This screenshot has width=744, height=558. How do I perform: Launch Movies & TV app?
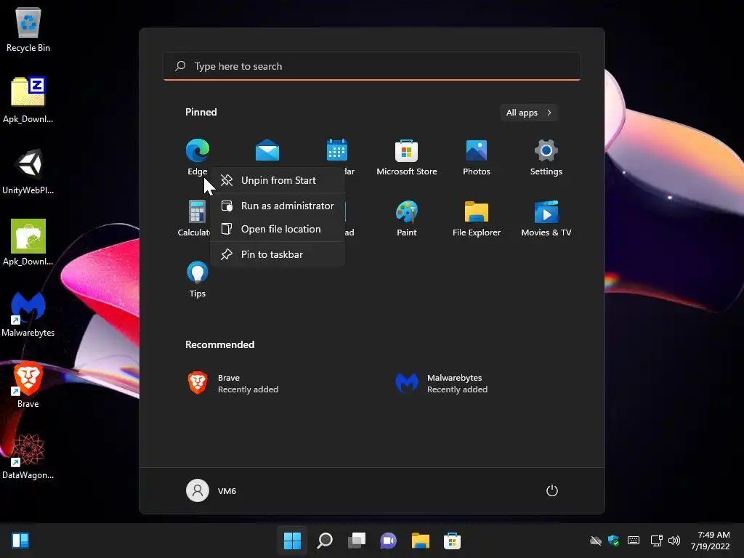tap(546, 218)
